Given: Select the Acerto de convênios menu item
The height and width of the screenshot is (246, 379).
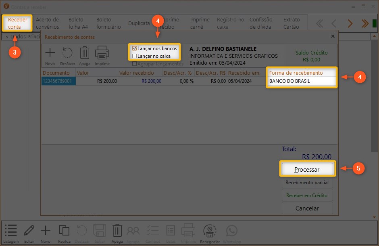Looking at the screenshot, I should (x=47, y=23).
